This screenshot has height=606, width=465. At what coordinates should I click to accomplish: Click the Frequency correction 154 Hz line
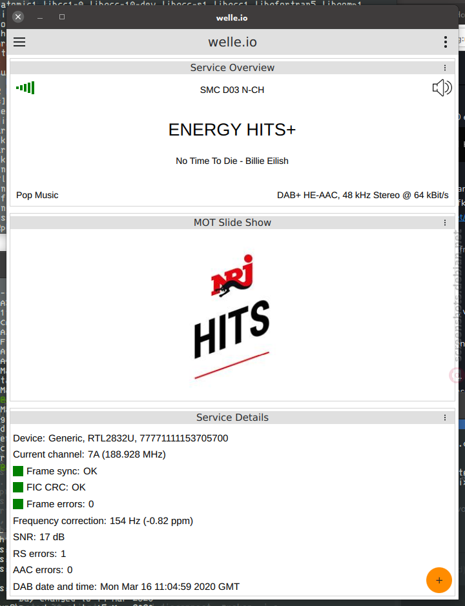(x=103, y=521)
